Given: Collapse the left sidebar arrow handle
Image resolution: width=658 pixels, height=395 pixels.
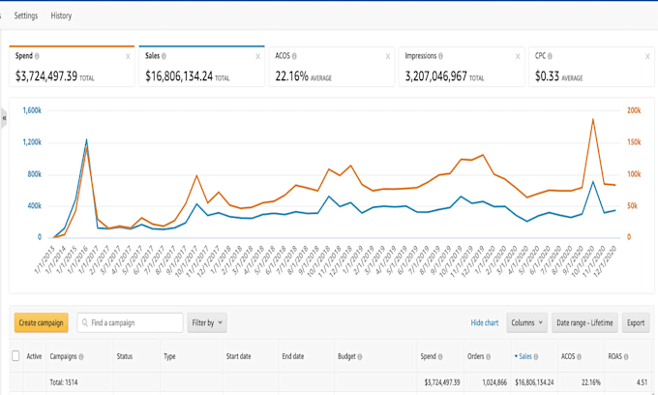Looking at the screenshot, I should (4, 118).
